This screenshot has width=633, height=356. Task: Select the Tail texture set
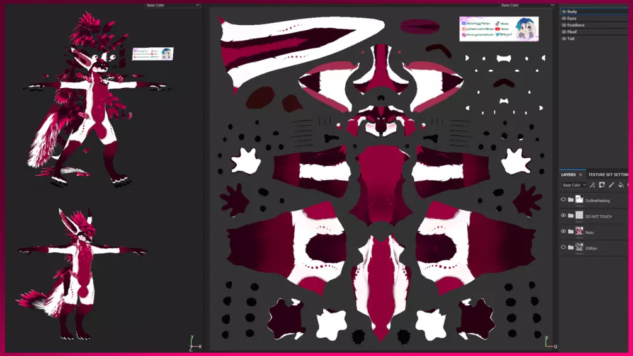tap(594, 38)
